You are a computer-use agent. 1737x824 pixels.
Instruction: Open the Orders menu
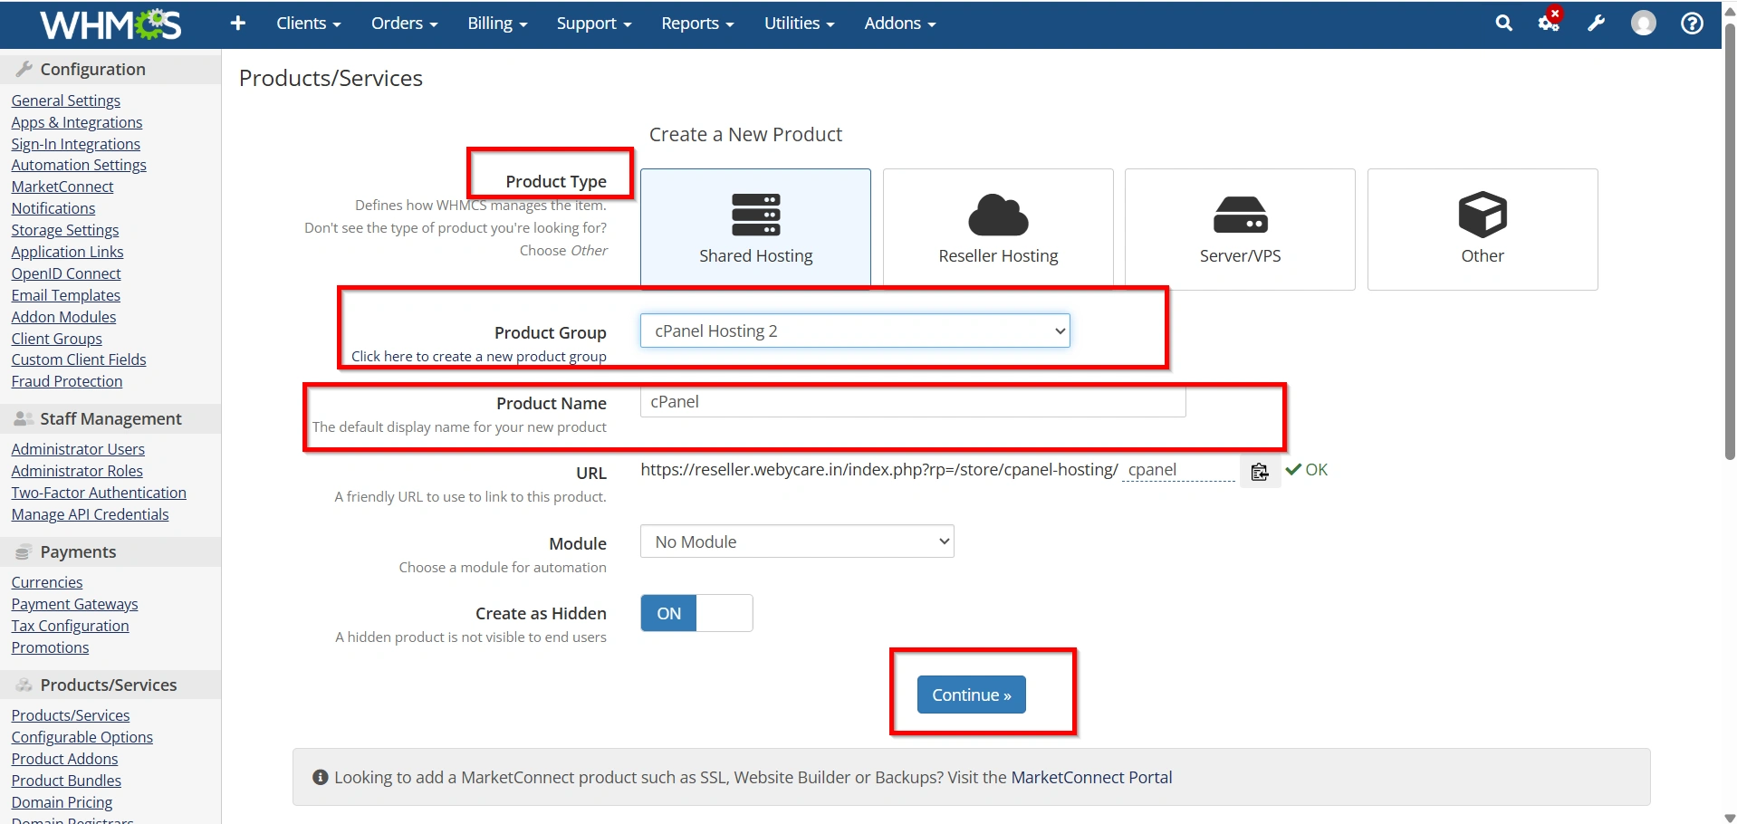coord(404,24)
